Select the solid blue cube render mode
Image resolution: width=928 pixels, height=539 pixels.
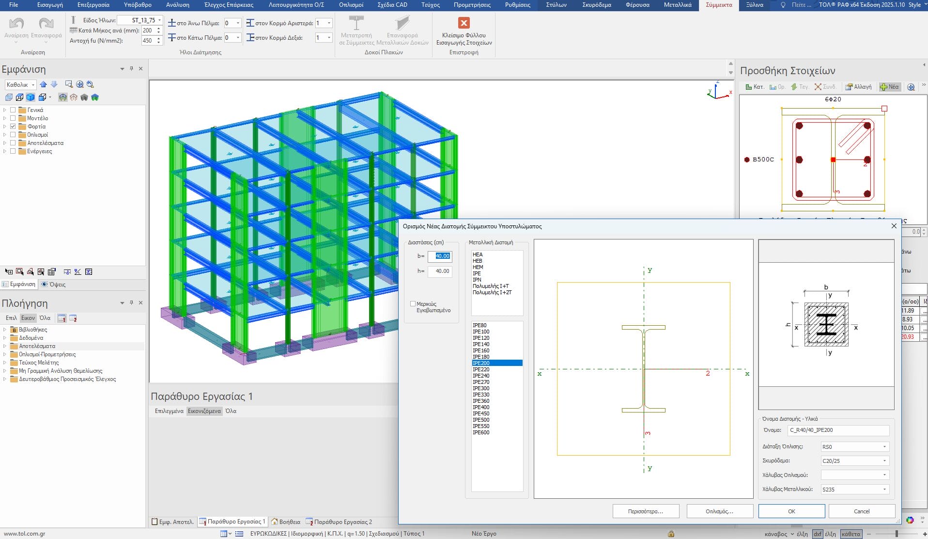[31, 97]
